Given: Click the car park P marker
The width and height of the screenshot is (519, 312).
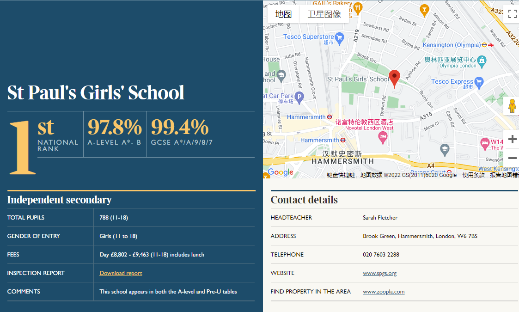Looking at the screenshot, I should pyautogui.click(x=299, y=98).
